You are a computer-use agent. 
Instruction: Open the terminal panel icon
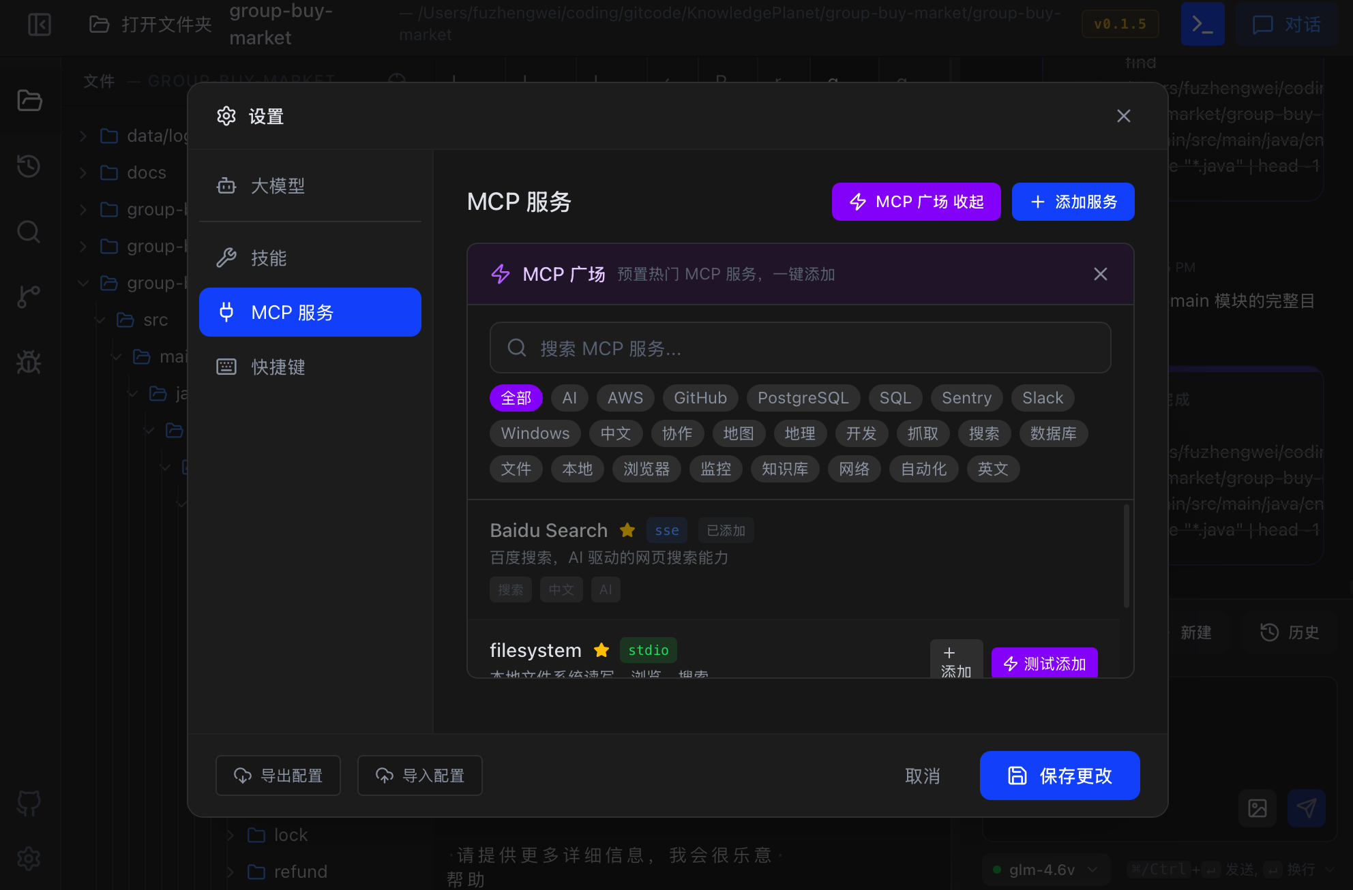coord(1202,25)
